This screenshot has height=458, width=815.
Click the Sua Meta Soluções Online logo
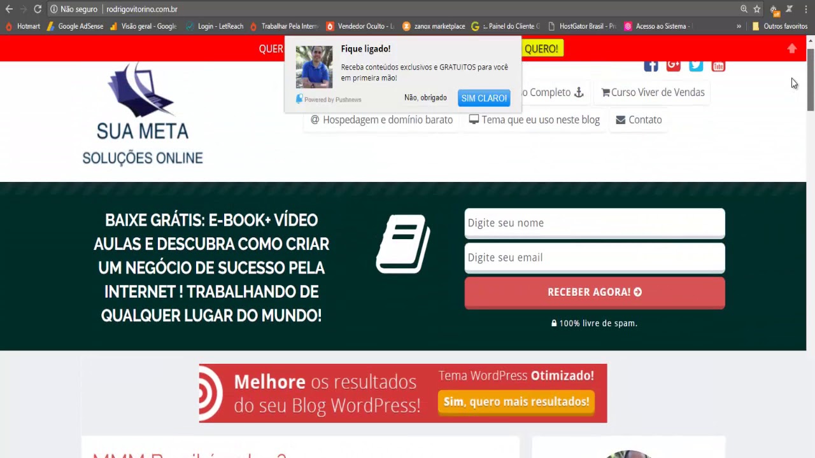coord(143,114)
